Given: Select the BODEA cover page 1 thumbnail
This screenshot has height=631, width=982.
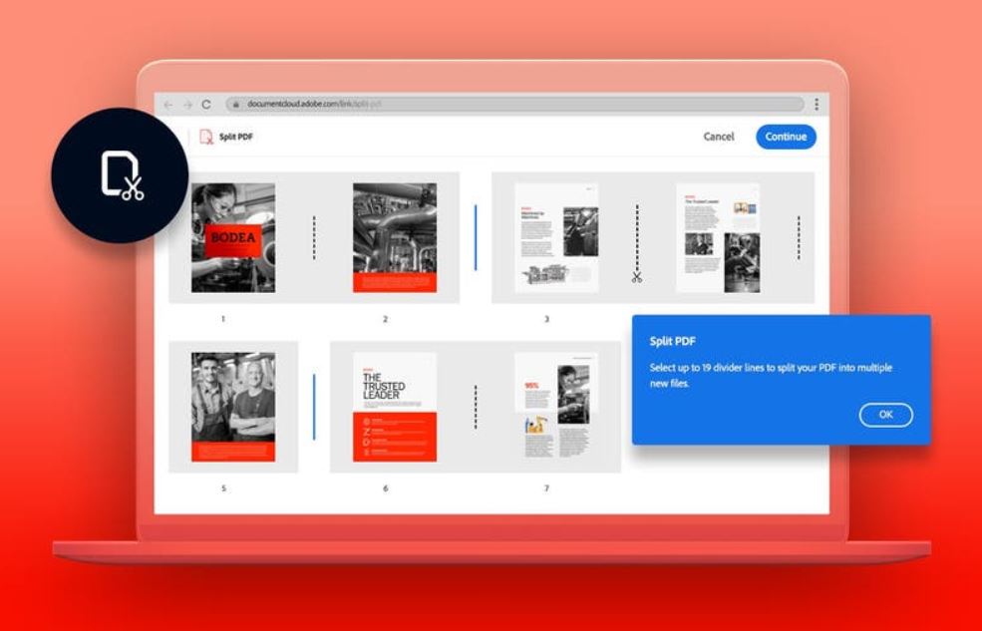Looking at the screenshot, I should tap(233, 237).
